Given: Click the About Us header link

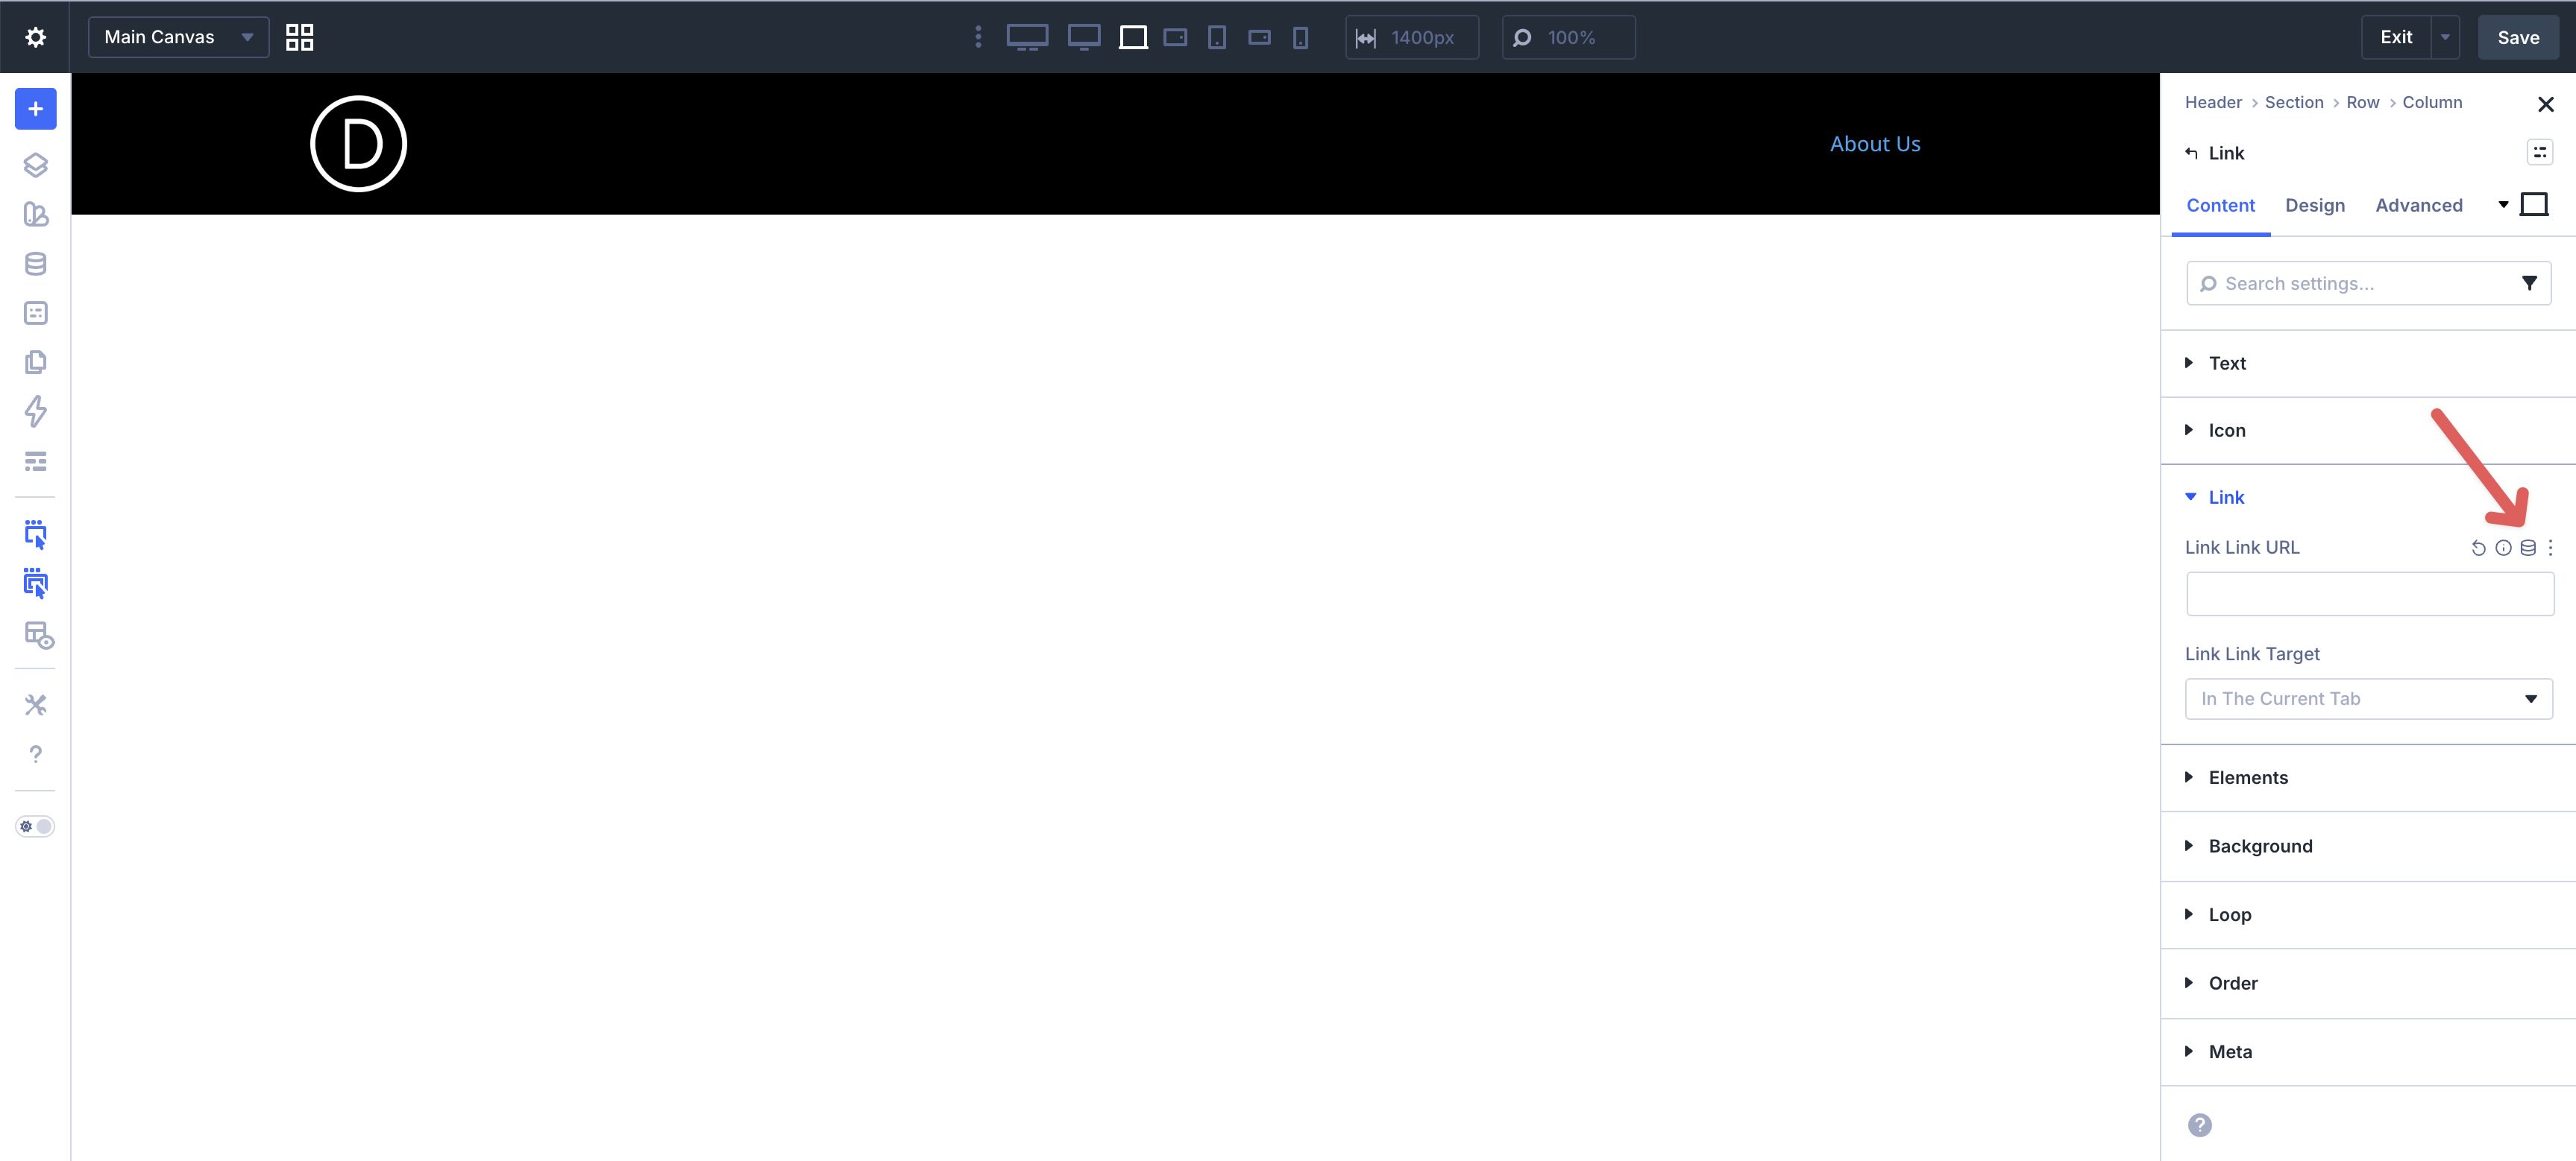Looking at the screenshot, I should [1874, 144].
